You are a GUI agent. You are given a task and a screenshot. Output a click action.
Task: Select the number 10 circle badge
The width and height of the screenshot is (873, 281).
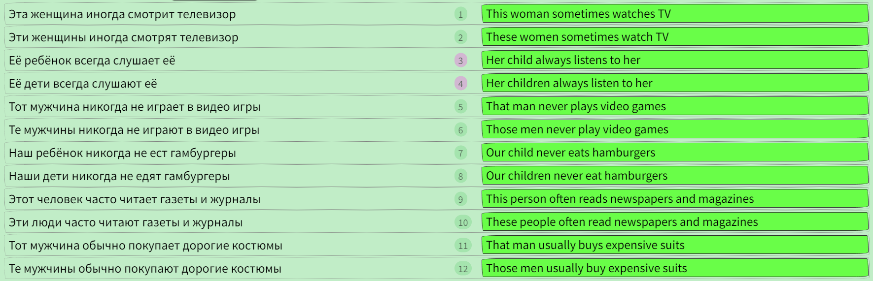[462, 222]
